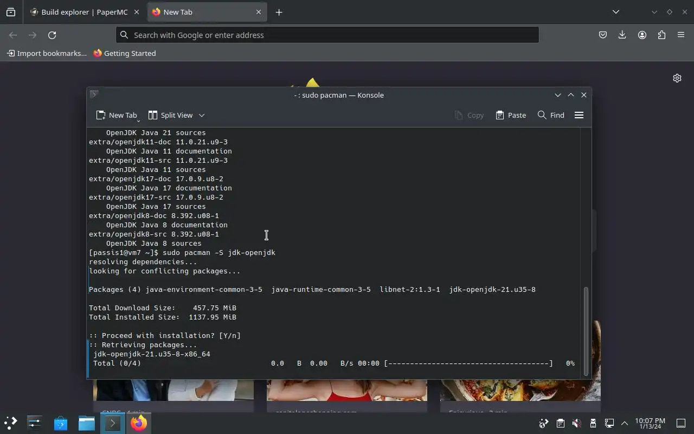Click the pacman download progress bar
This screenshot has height=434, width=694.
point(468,363)
